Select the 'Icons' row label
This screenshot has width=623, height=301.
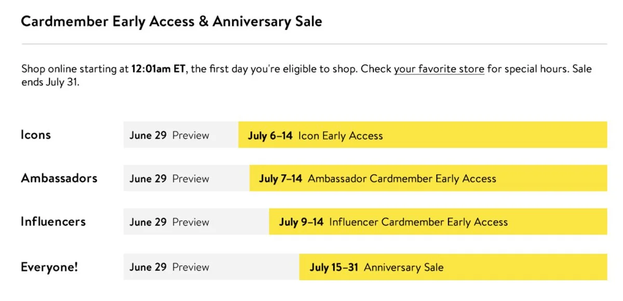coord(36,135)
